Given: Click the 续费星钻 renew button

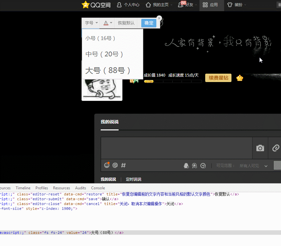Looking at the screenshot, I should pyautogui.click(x=218, y=78).
